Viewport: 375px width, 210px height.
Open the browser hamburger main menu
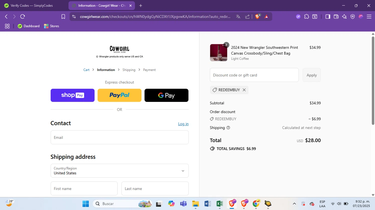(369, 16)
